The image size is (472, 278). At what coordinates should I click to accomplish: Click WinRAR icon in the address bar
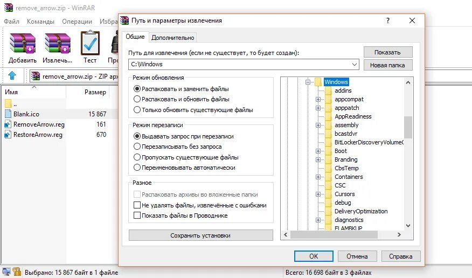tap(36, 76)
